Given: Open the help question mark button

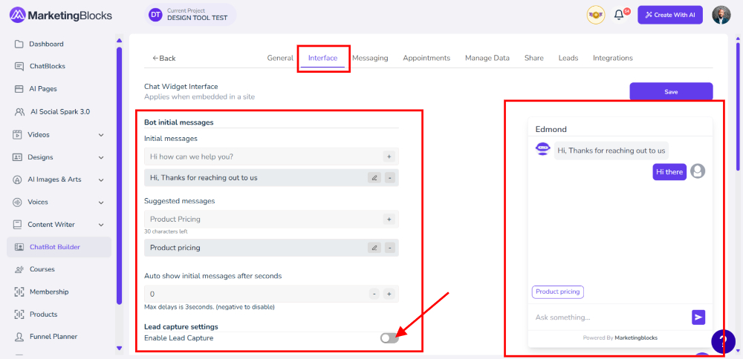Looking at the screenshot, I should [x=723, y=341].
